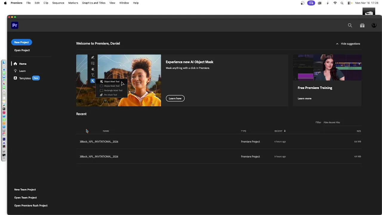The height and width of the screenshot is (215, 382).
Task: Sort recent files by TYPE column
Action: pos(244,131)
